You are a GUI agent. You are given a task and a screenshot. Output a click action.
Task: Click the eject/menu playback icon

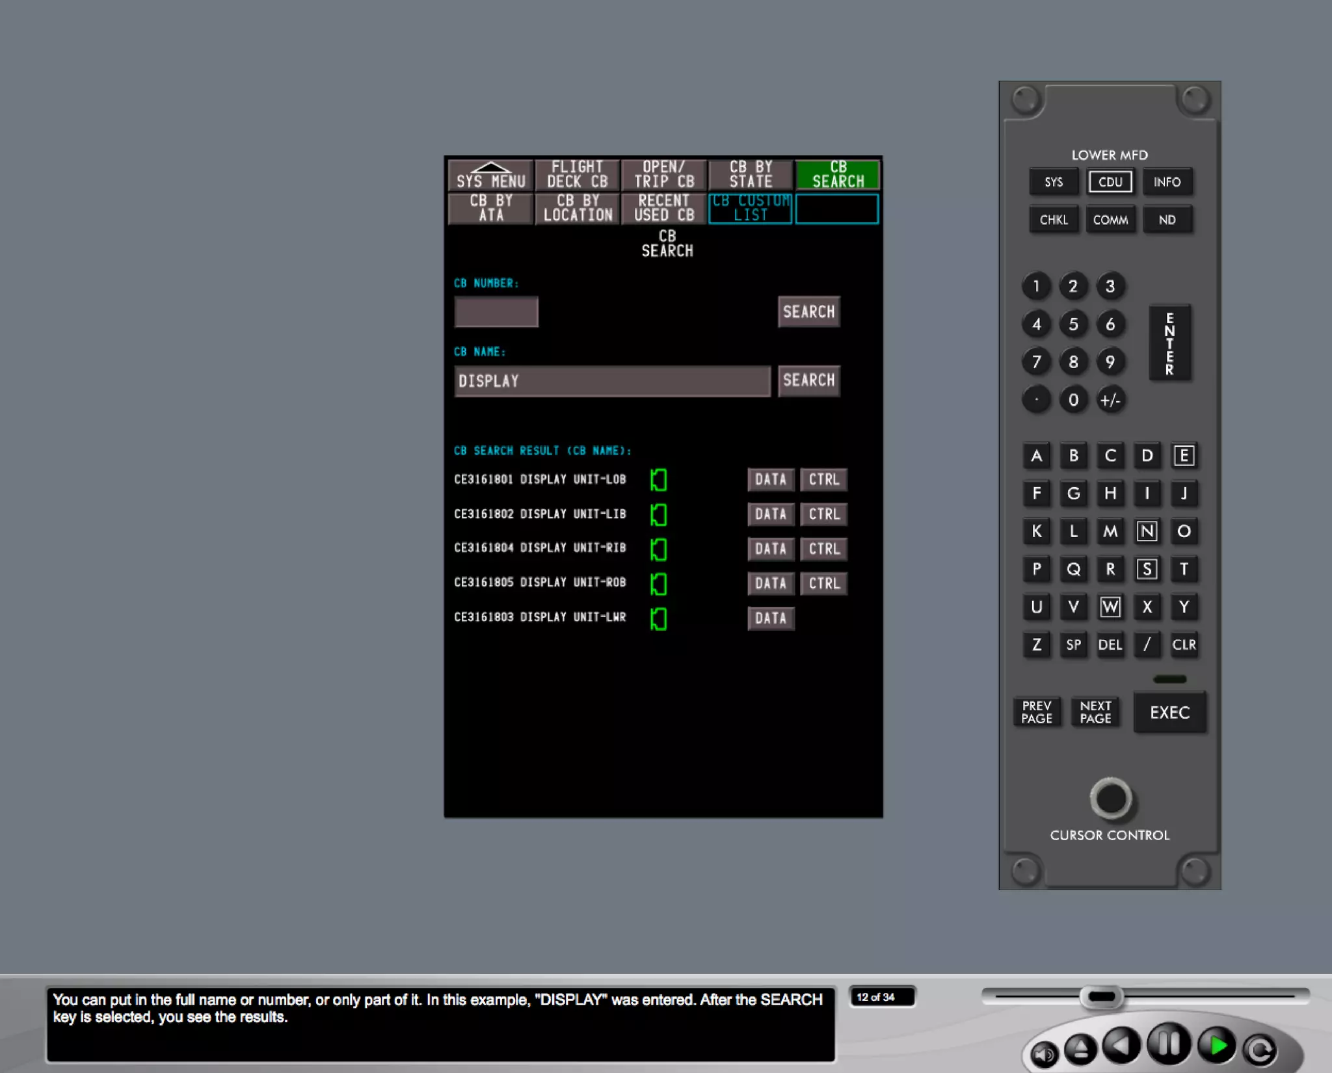[x=1080, y=1048]
